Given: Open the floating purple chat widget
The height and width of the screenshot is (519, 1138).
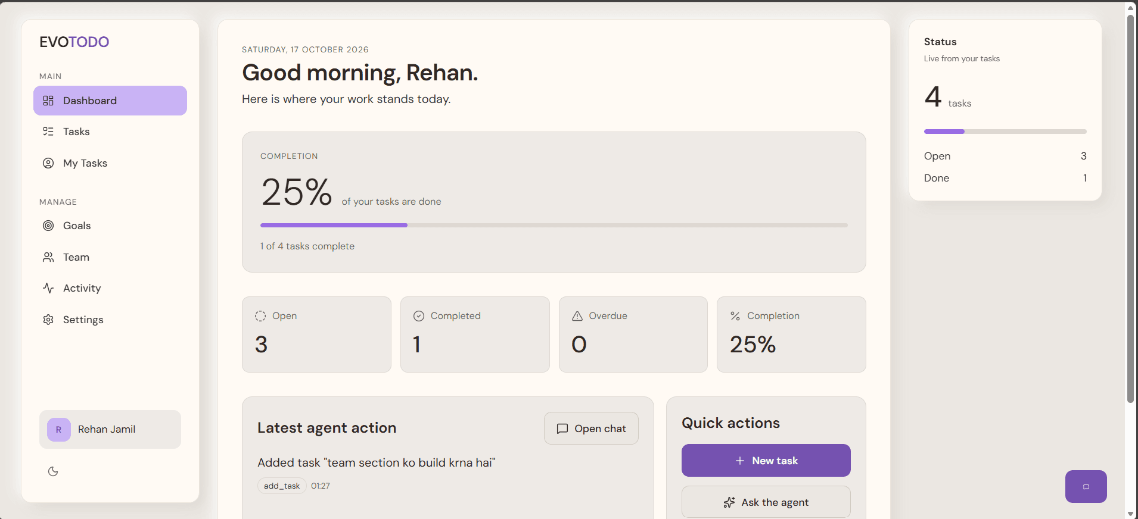Looking at the screenshot, I should (x=1086, y=487).
